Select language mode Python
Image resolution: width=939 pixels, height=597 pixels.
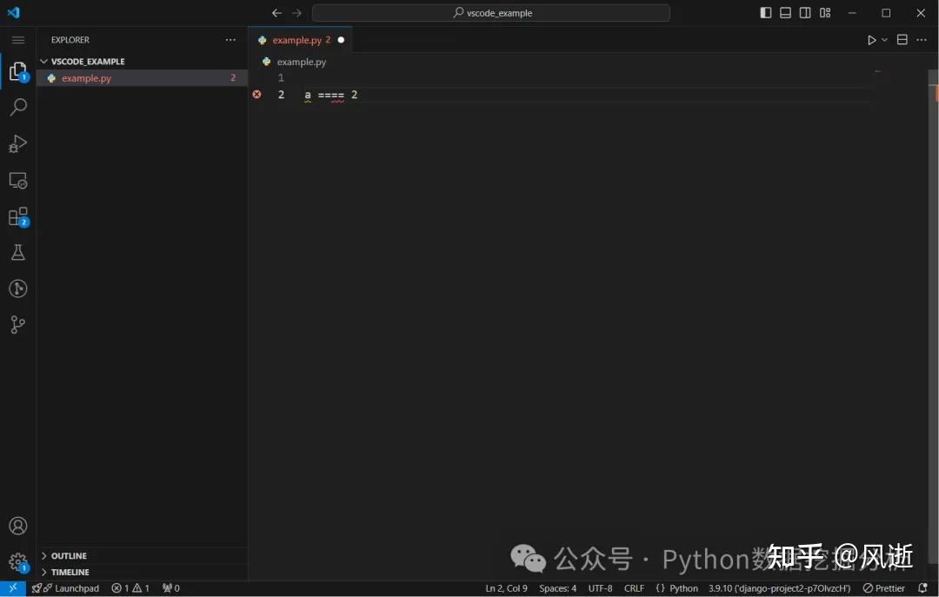[x=683, y=588]
